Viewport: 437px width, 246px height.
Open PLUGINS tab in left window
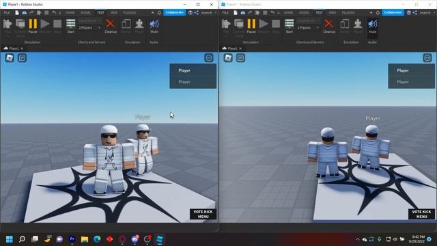[130, 12]
